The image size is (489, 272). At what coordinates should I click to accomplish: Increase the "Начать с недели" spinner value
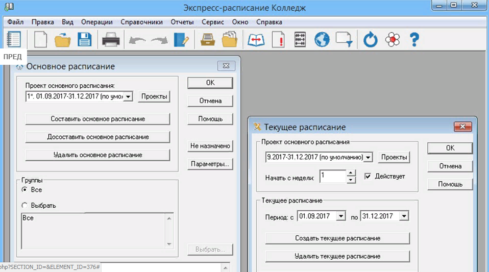[351, 174]
